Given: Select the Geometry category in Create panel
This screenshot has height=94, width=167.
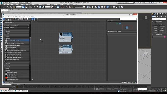Looking at the screenshot, I should coord(153,16).
